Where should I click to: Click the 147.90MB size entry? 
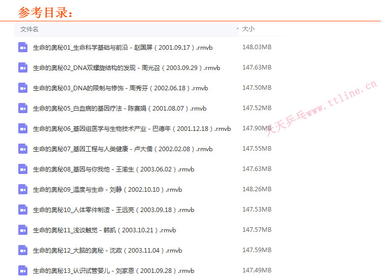[x=257, y=128]
